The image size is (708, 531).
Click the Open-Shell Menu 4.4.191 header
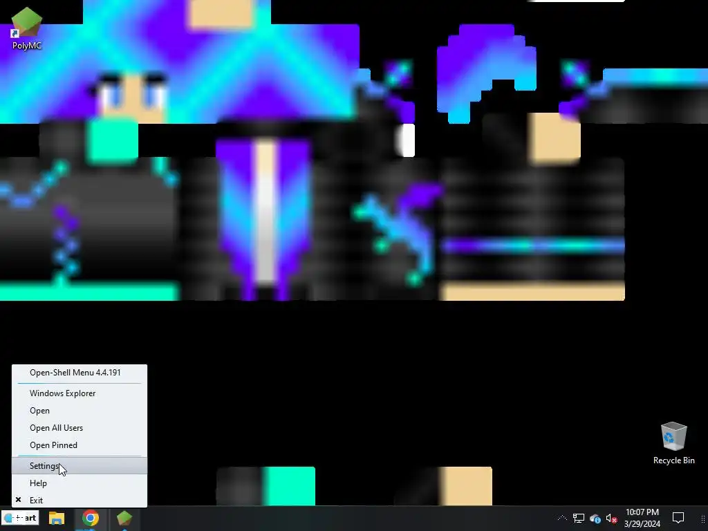click(x=80, y=373)
